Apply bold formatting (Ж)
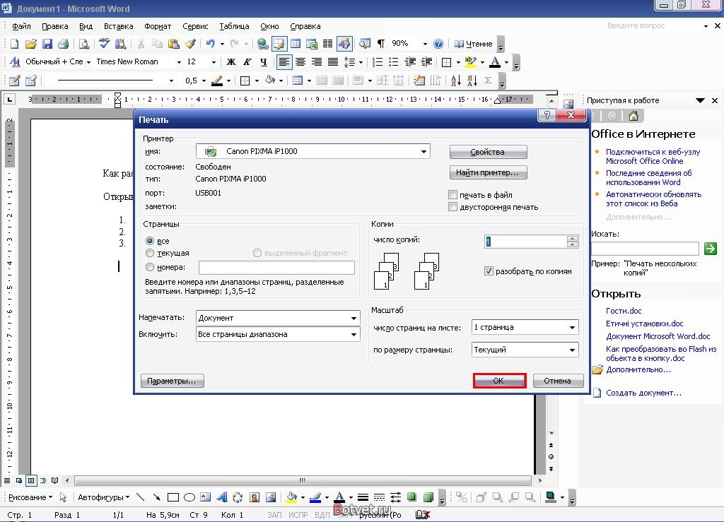Image resolution: width=724 pixels, height=522 pixels. pos(231,61)
